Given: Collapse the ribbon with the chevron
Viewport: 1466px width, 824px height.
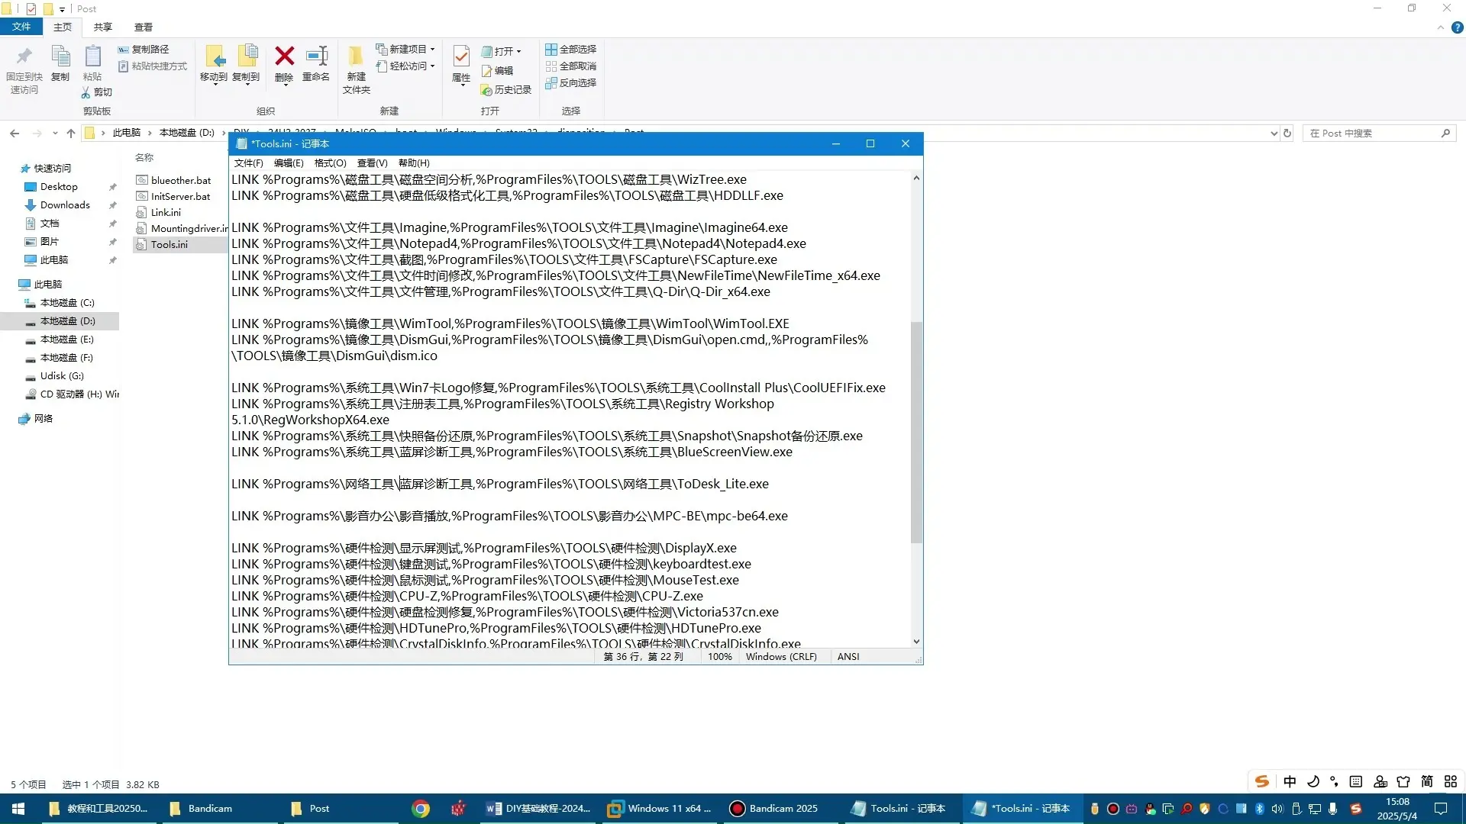Looking at the screenshot, I should (x=1440, y=27).
